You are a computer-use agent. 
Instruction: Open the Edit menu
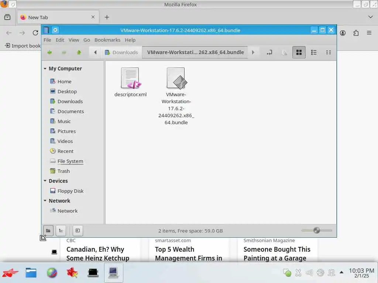pos(60,40)
